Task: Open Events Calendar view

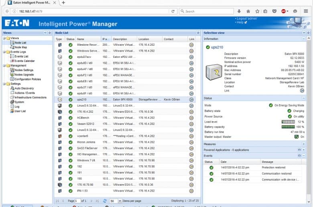Action: (x=24, y=61)
